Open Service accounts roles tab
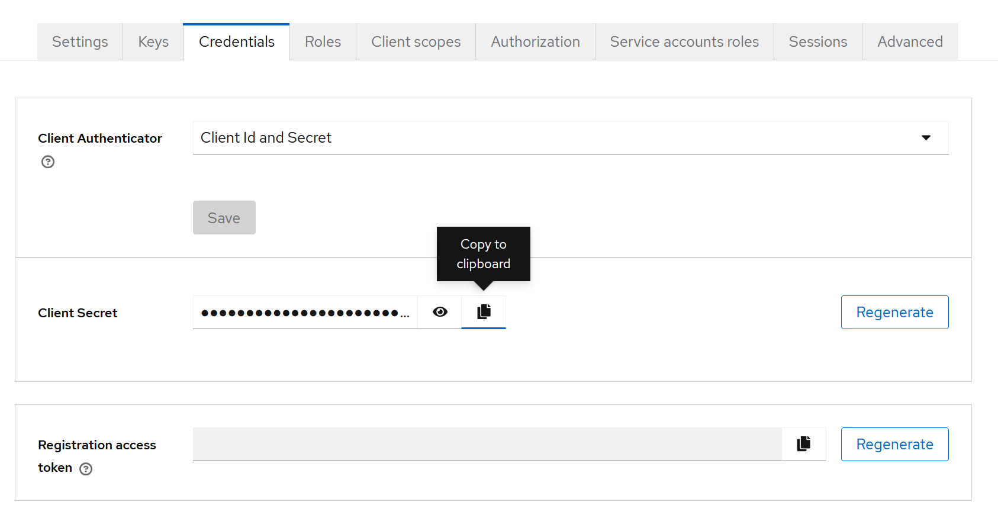The image size is (998, 515). [684, 42]
